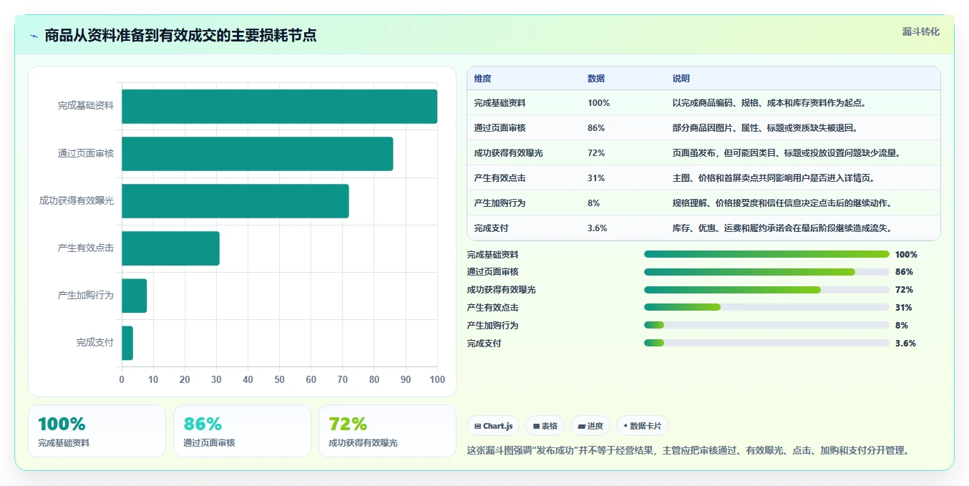Click the 50 tick on the chart x-axis
969x486 pixels.
pos(279,379)
